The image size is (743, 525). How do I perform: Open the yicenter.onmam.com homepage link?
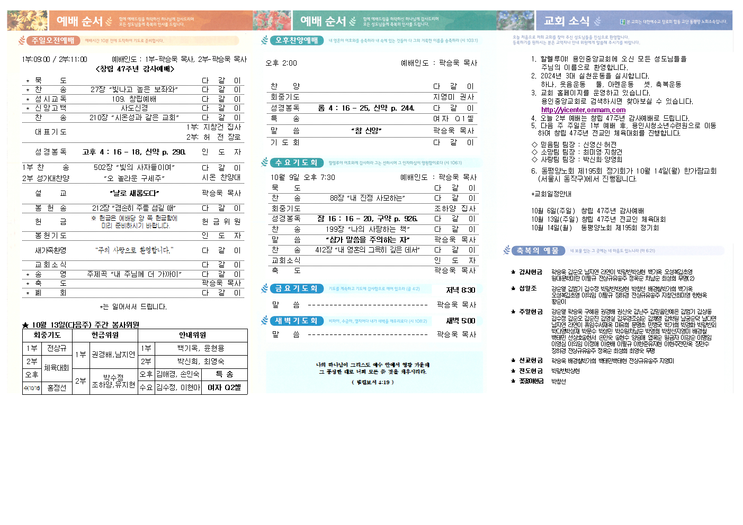tap(583, 110)
